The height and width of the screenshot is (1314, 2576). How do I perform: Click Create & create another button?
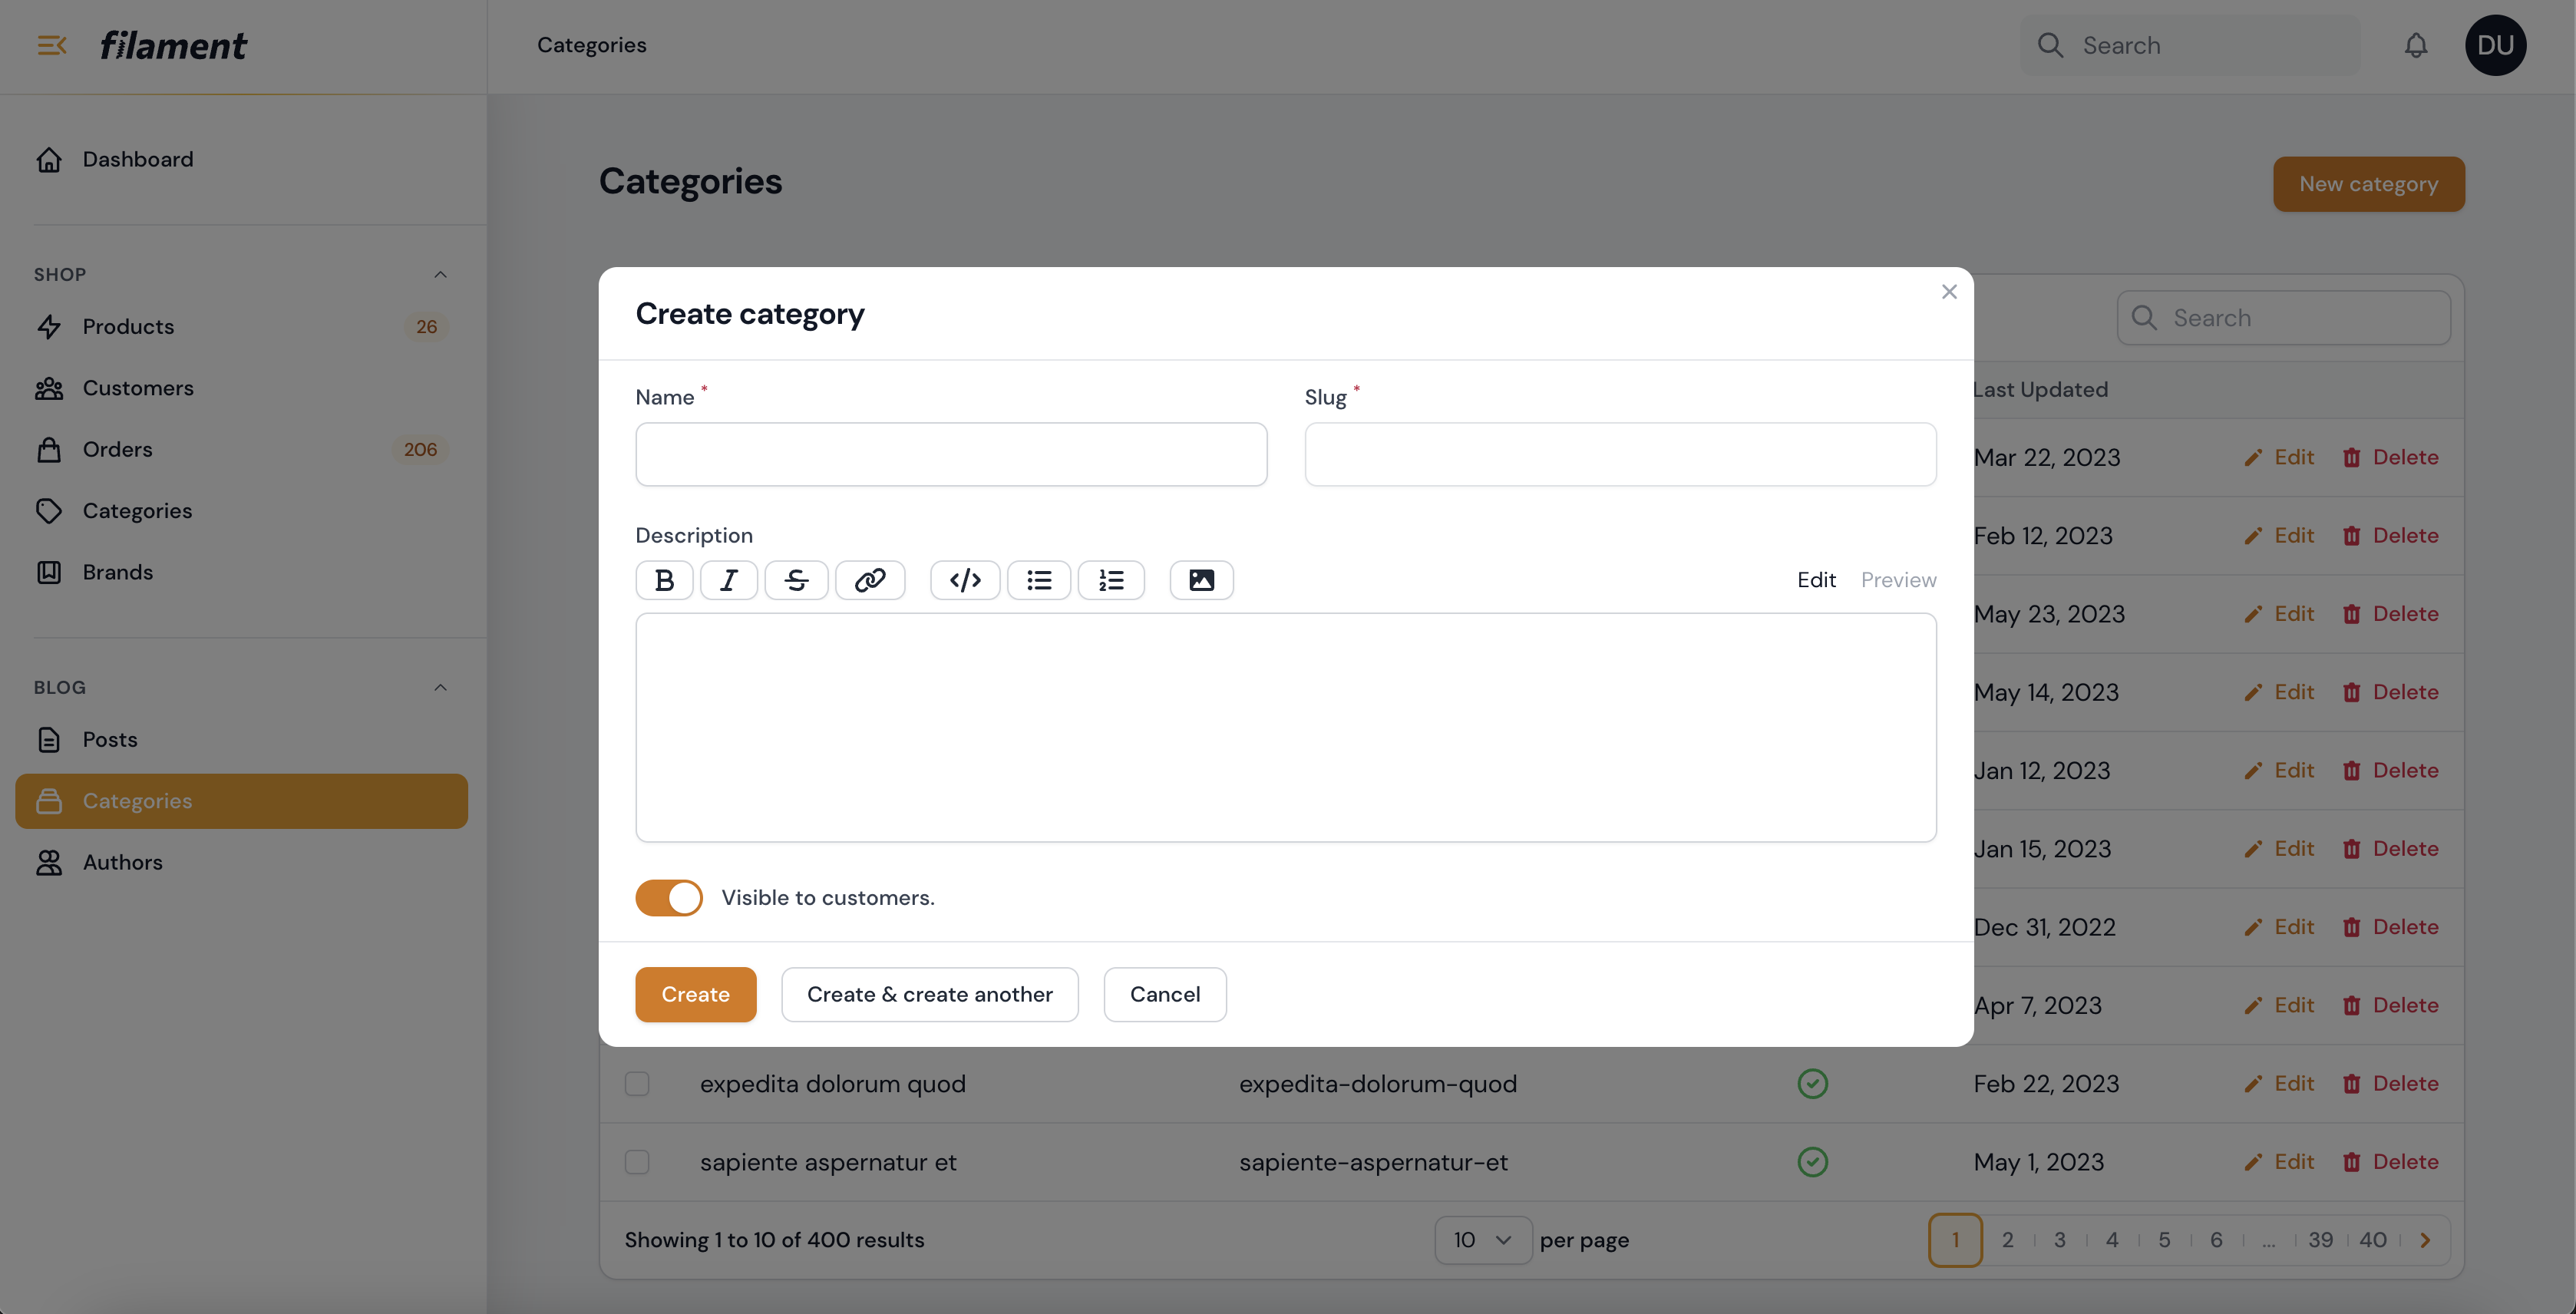pyautogui.click(x=929, y=994)
